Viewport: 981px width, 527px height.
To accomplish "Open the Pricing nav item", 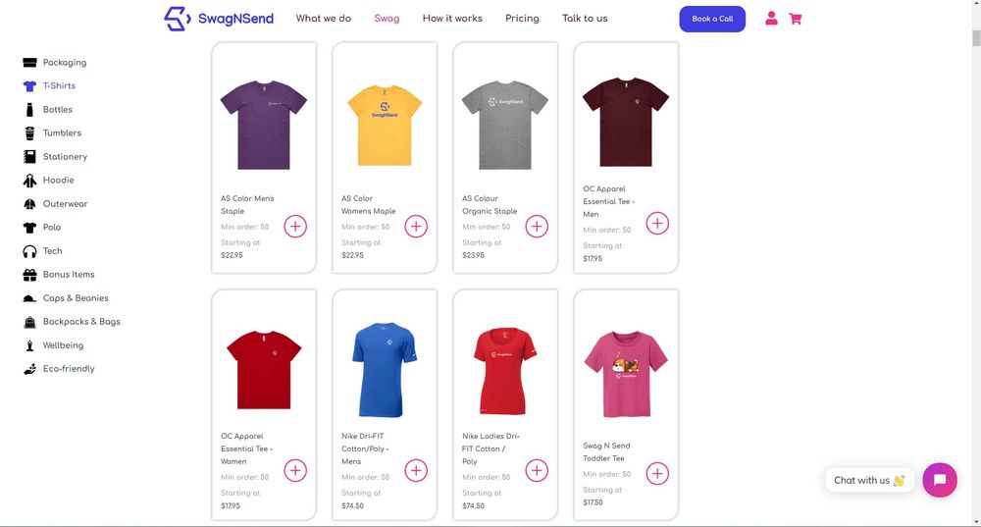I will coord(522,19).
